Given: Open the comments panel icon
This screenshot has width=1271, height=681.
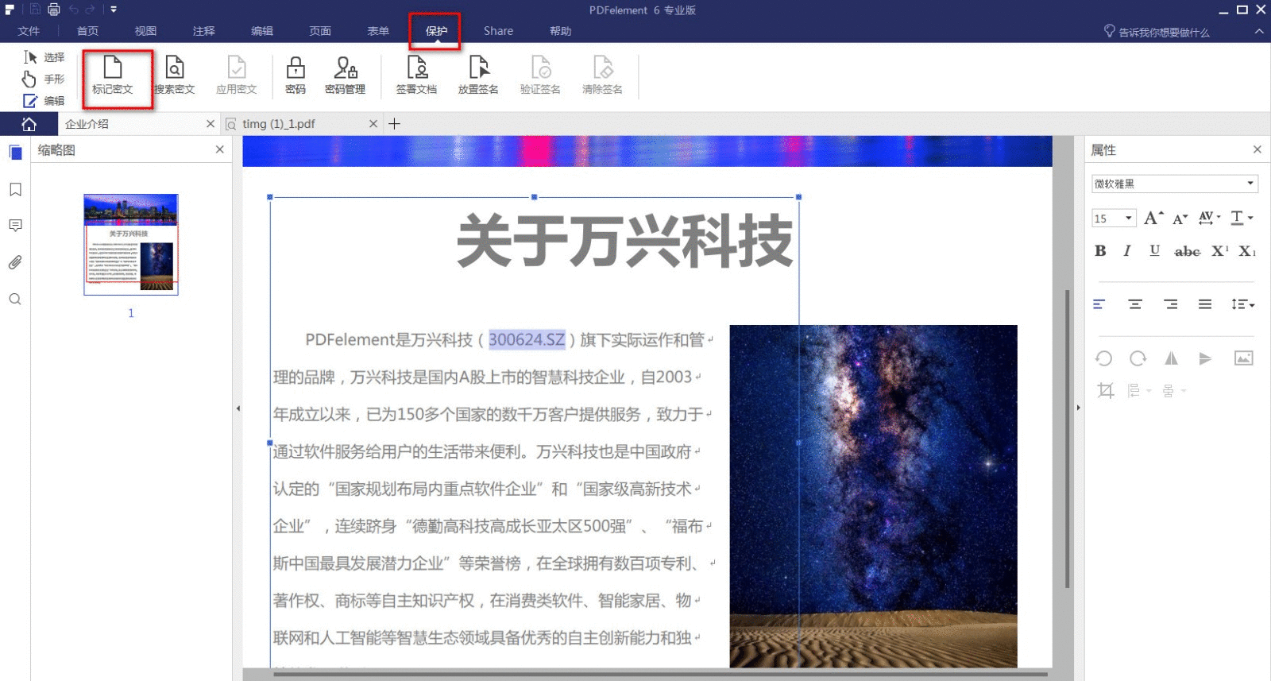Looking at the screenshot, I should coord(15,226).
